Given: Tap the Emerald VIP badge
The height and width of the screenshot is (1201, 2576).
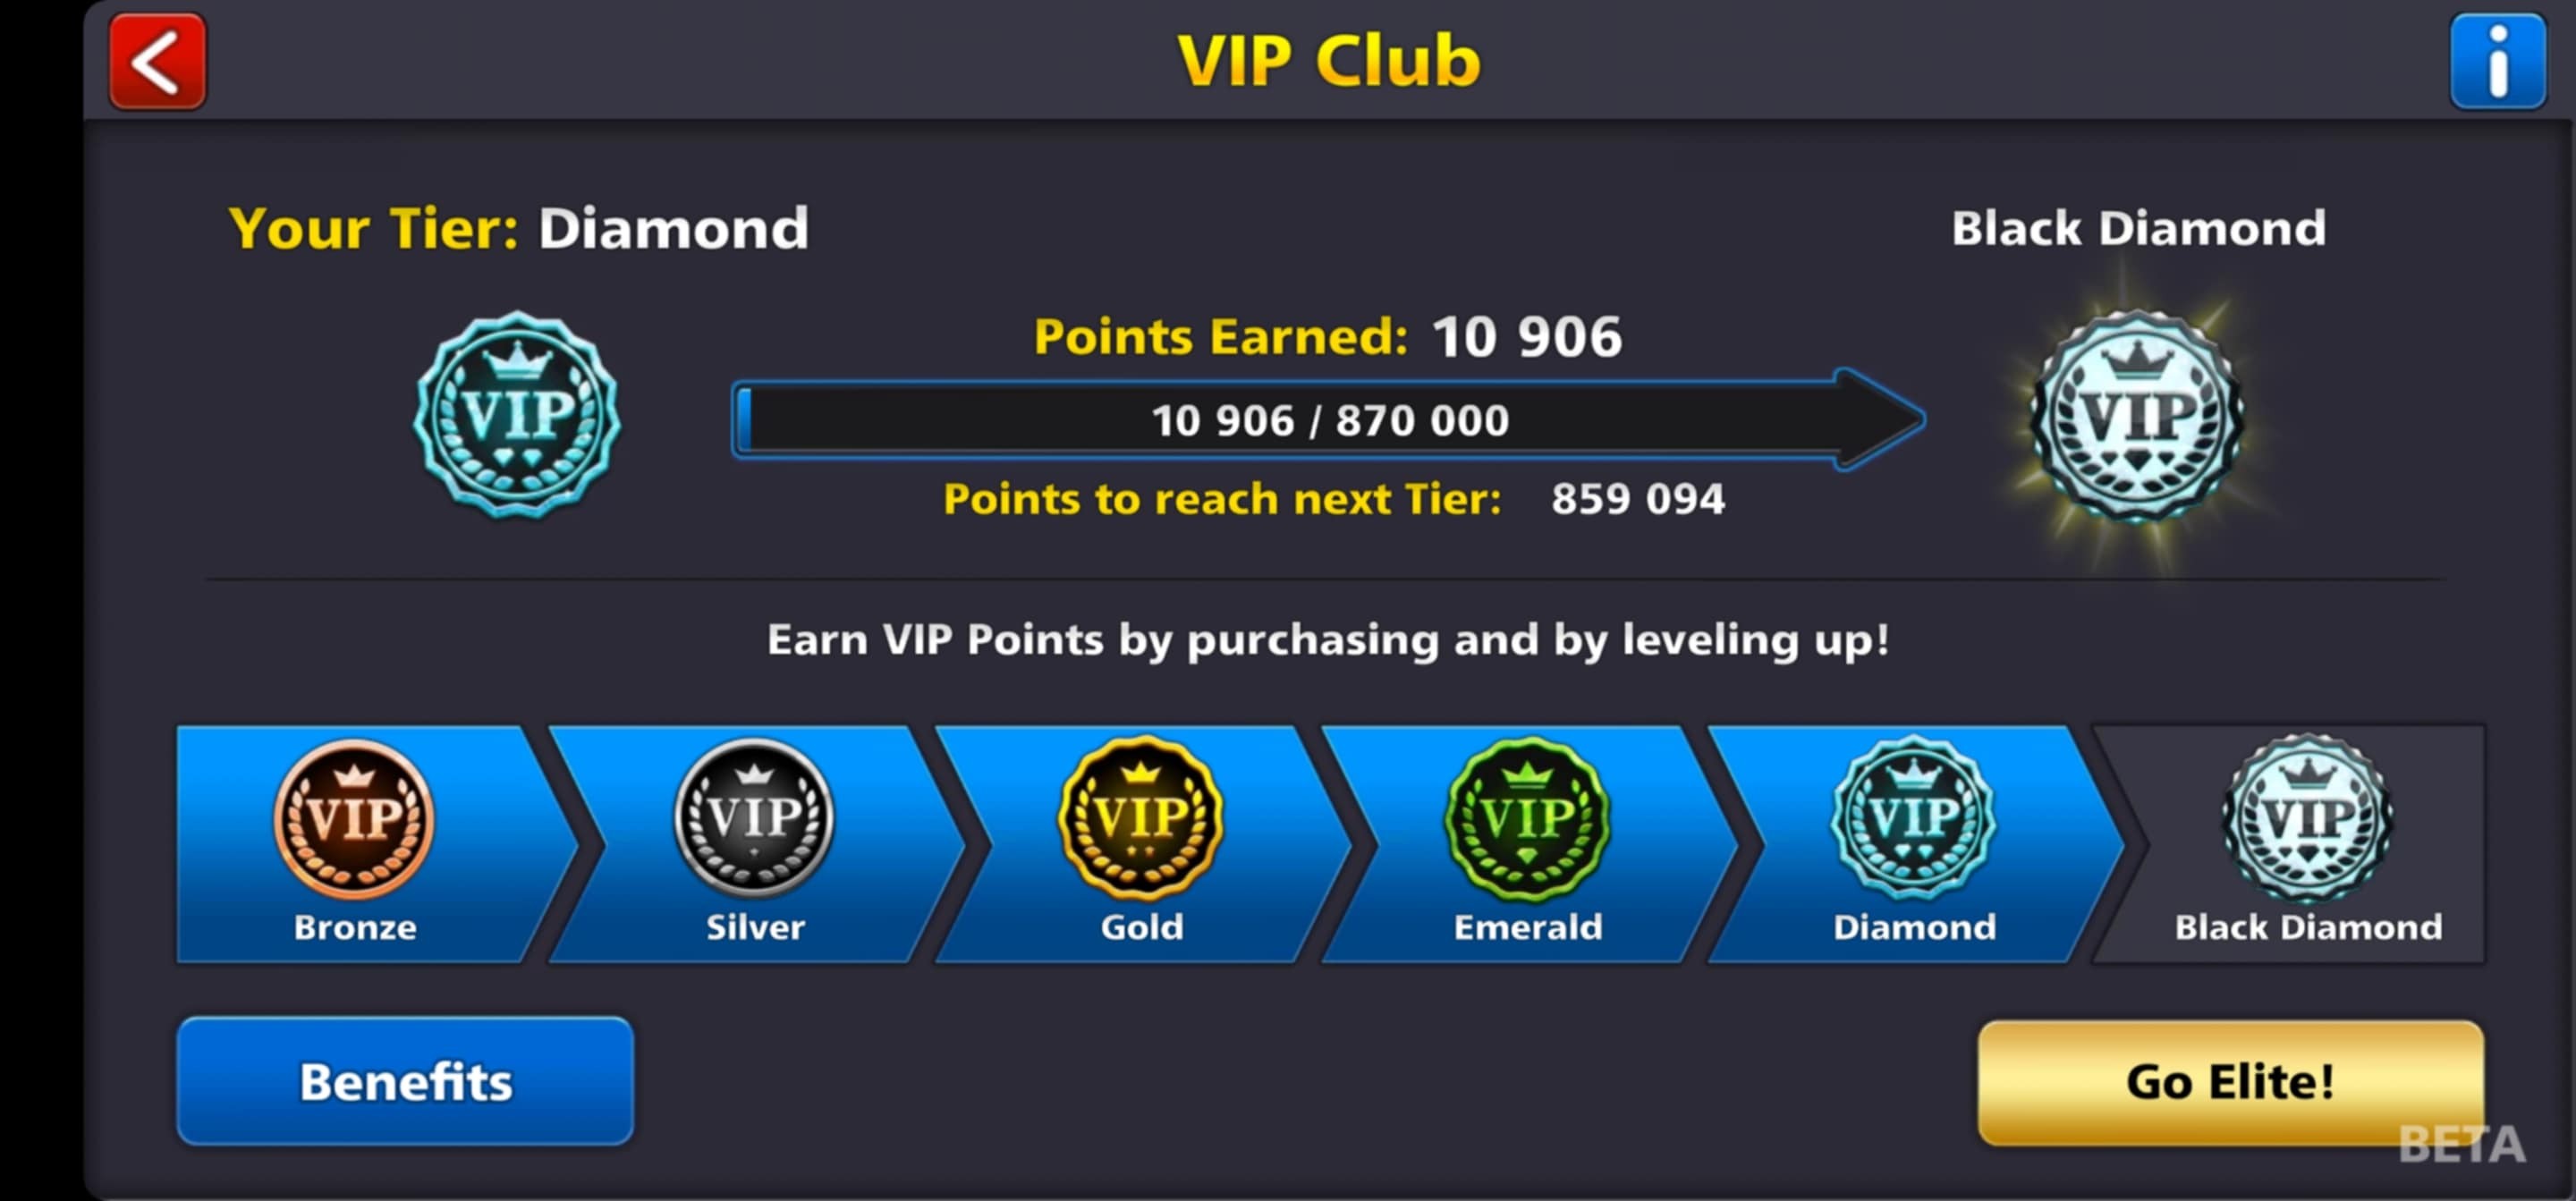Looking at the screenshot, I should click(x=1527, y=818).
